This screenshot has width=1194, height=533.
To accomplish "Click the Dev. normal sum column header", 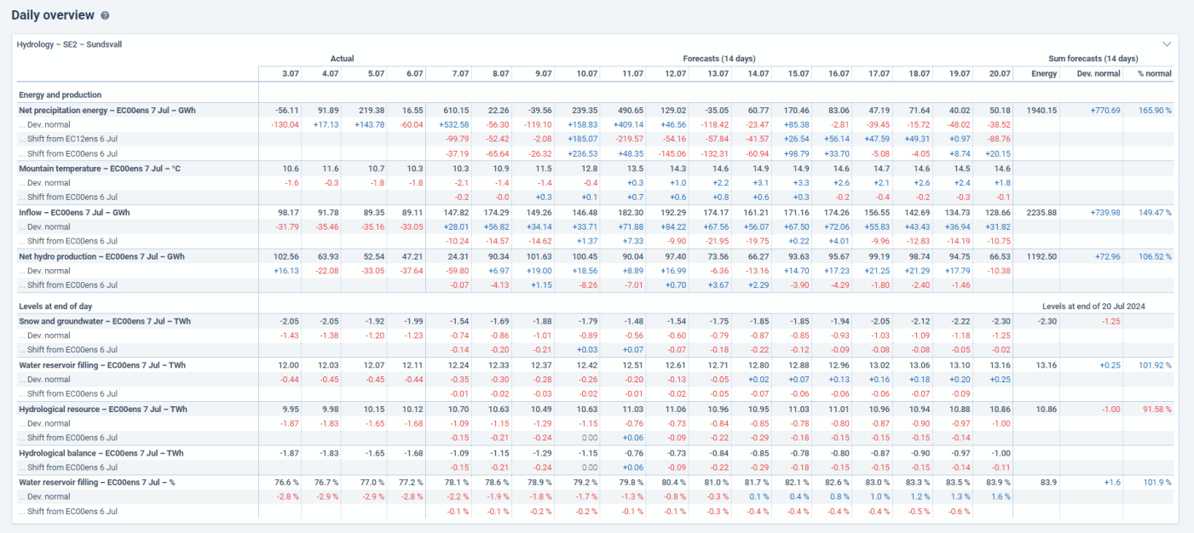I will [x=1099, y=74].
